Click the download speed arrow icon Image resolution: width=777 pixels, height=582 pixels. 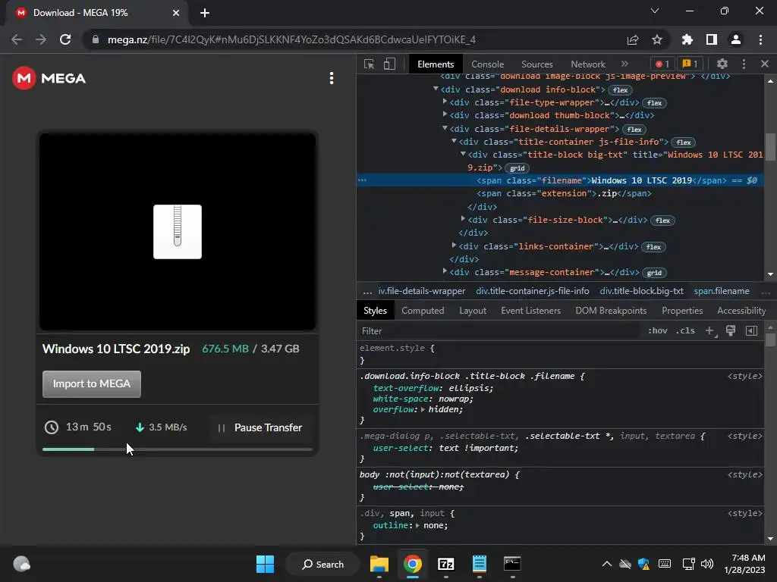[x=140, y=427]
